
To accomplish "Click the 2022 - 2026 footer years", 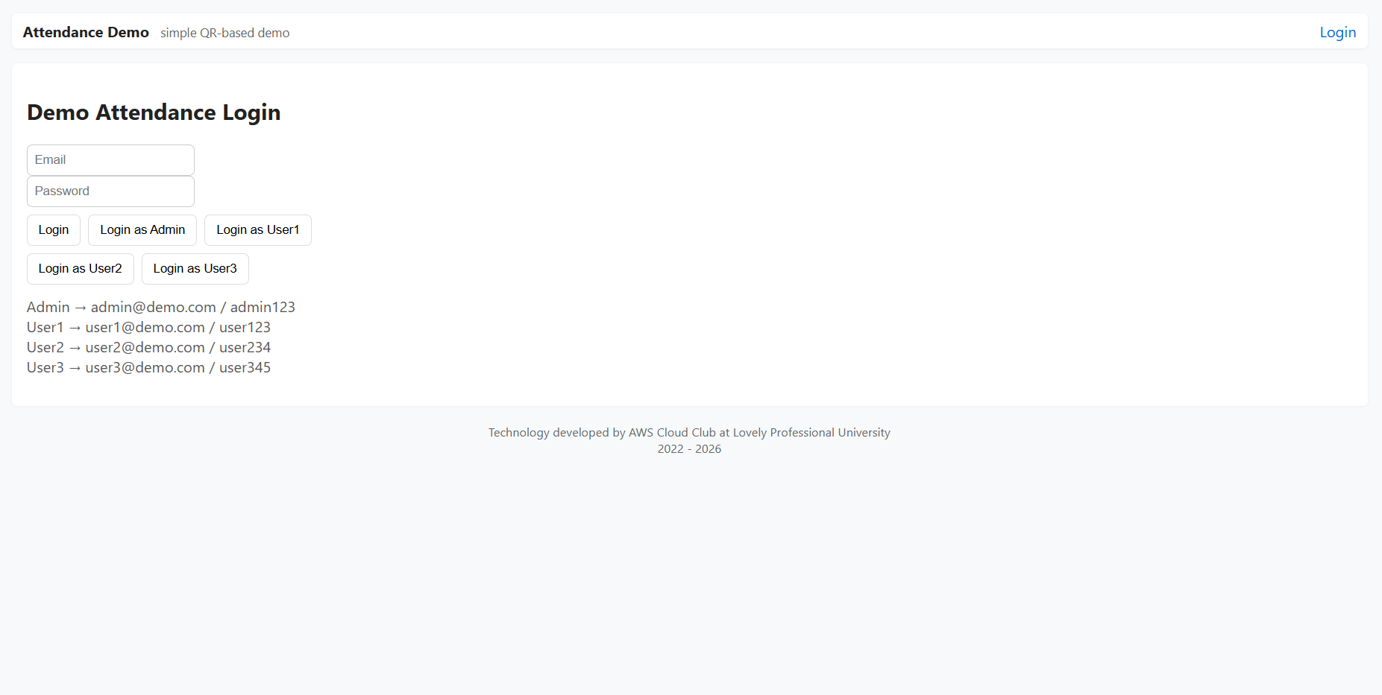I will point(689,449).
